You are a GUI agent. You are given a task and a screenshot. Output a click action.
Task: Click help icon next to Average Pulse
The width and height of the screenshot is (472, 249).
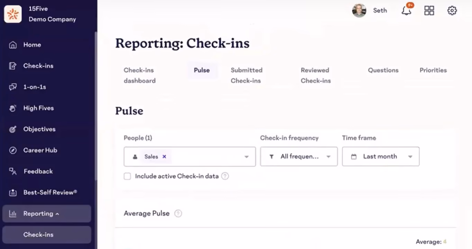[178, 213]
